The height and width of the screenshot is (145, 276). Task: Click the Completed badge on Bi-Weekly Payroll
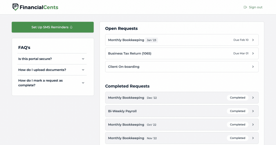point(237,111)
